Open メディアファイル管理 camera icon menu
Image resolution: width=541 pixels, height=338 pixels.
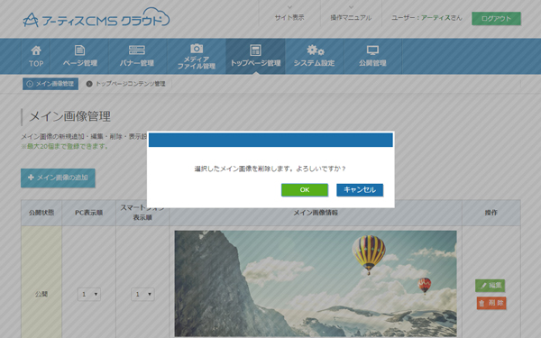pyautogui.click(x=197, y=56)
